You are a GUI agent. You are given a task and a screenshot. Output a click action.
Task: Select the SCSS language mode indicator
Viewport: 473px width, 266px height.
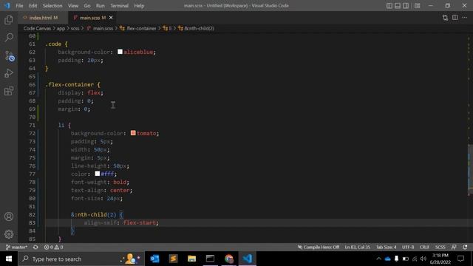tap(440, 247)
